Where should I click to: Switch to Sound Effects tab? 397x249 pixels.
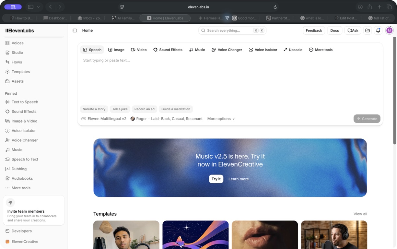[x=168, y=50]
